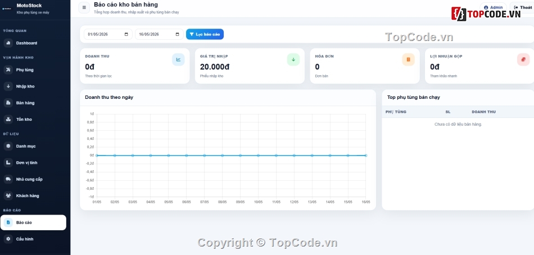534x255 pixels.
Task: Click the Khách hàng users icon
Action: (x=8, y=196)
